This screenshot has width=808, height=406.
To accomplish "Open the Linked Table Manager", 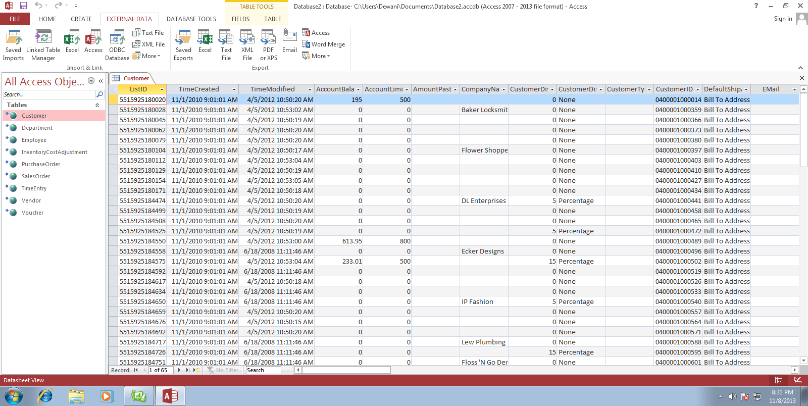I will [43, 45].
